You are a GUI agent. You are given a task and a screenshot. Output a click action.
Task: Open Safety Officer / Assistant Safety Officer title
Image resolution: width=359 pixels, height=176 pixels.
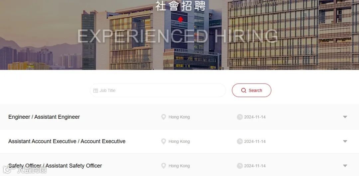55,166
